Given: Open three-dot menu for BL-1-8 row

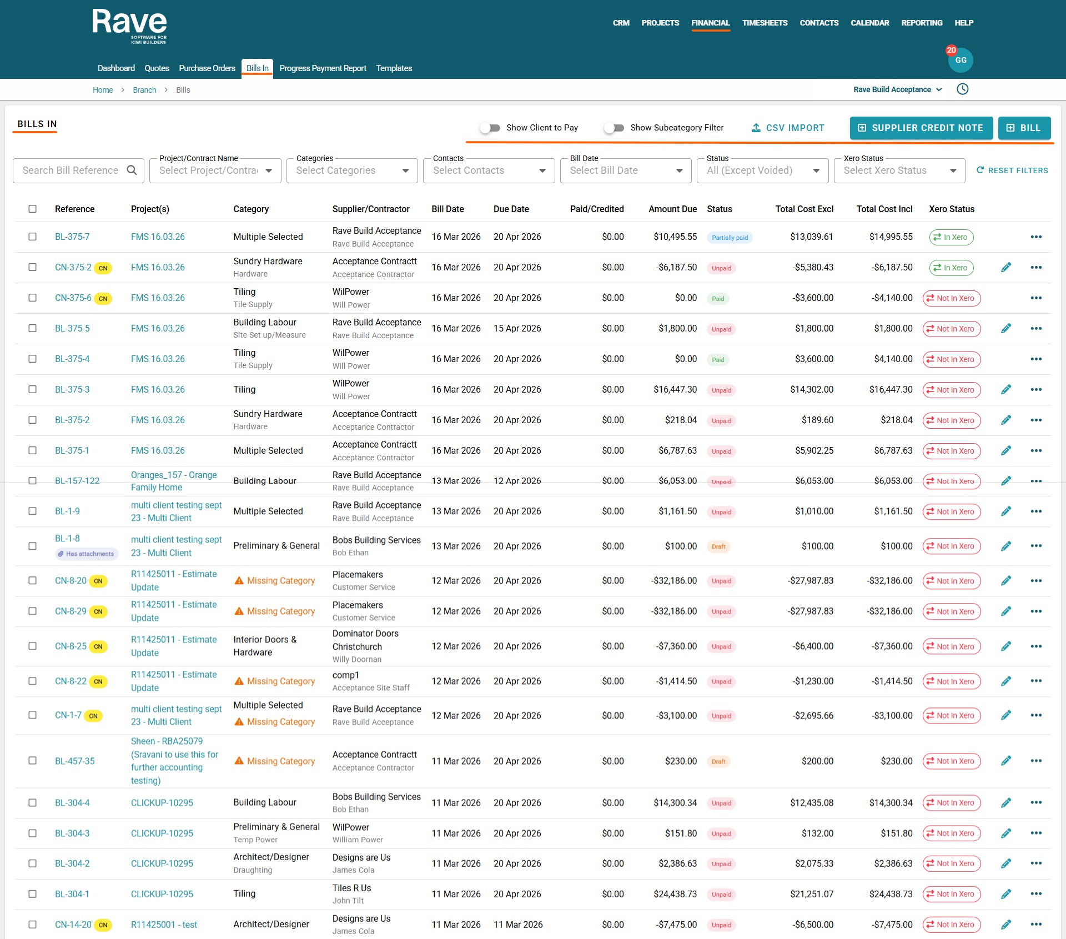Looking at the screenshot, I should [x=1035, y=546].
